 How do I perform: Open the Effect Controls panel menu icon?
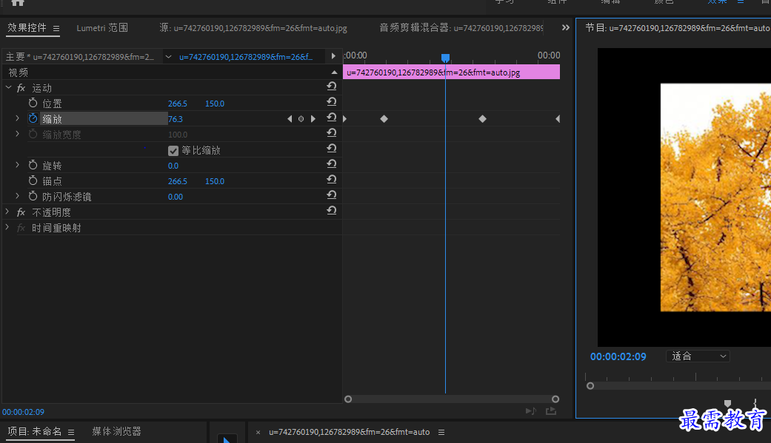(x=56, y=29)
